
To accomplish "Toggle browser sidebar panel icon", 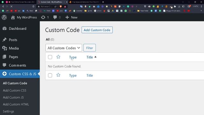I will point(184,6).
